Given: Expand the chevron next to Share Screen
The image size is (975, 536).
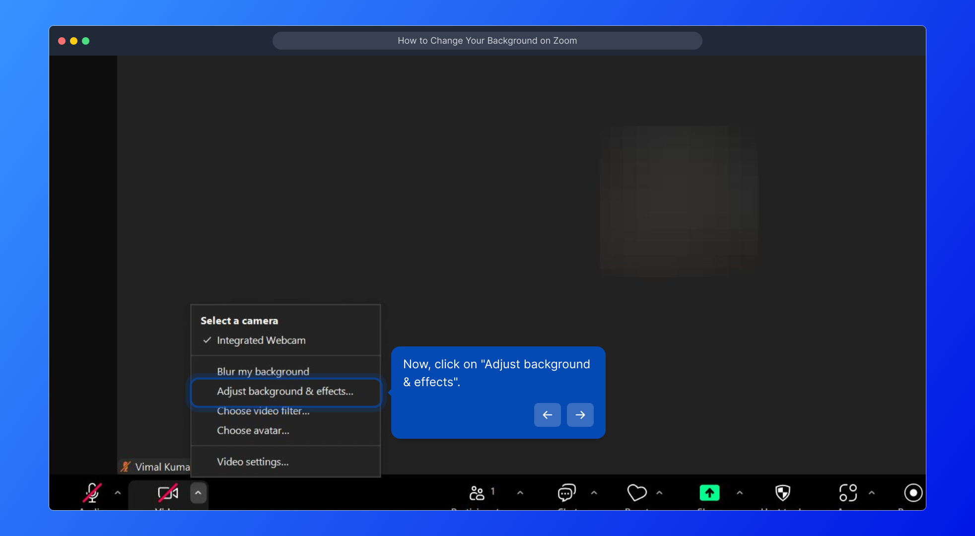Looking at the screenshot, I should point(740,493).
